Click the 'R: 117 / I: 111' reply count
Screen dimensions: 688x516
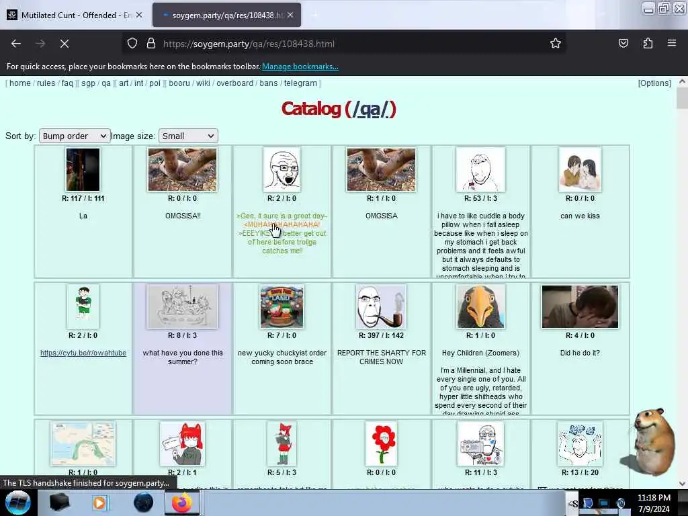tap(83, 198)
